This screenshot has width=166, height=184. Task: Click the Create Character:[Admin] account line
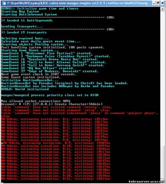point(52,104)
